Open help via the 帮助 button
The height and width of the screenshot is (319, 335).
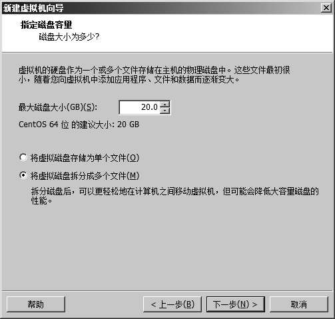pyautogui.click(x=36, y=304)
